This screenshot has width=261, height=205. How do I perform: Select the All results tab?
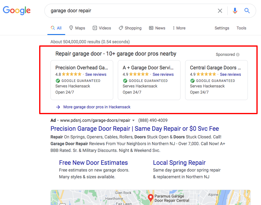tap(56, 28)
